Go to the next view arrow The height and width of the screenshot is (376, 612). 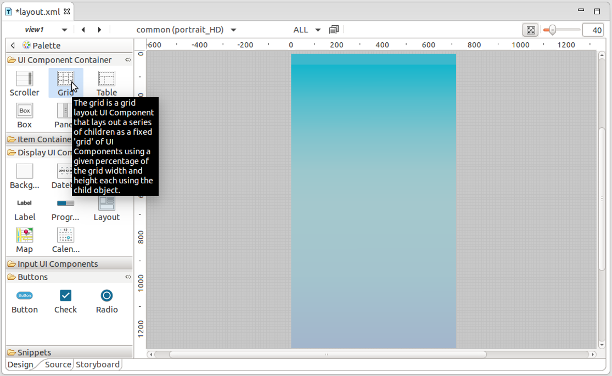point(99,30)
